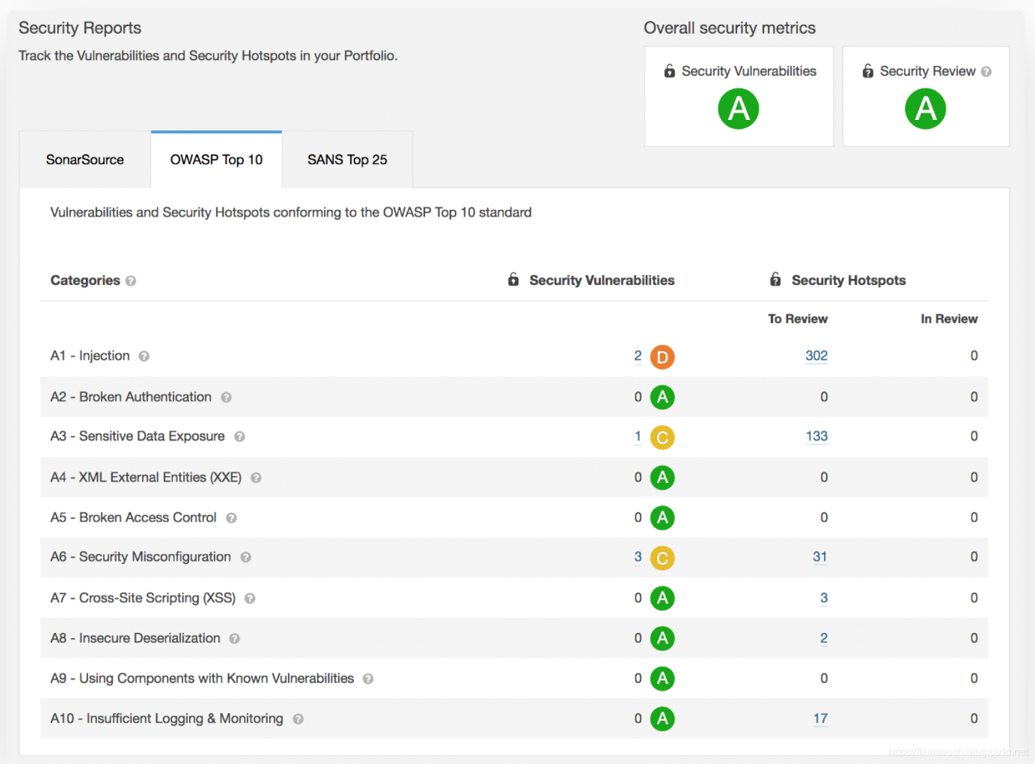Screen dimensions: 1035x764
Task: Open the 133 hotspots link for Sensitive Data Exposure
Action: pyautogui.click(x=817, y=437)
